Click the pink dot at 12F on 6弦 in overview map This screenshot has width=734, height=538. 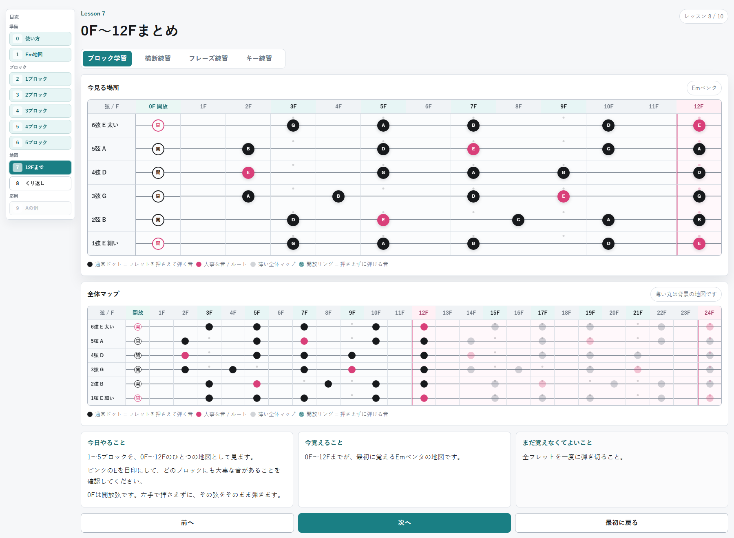[424, 327]
